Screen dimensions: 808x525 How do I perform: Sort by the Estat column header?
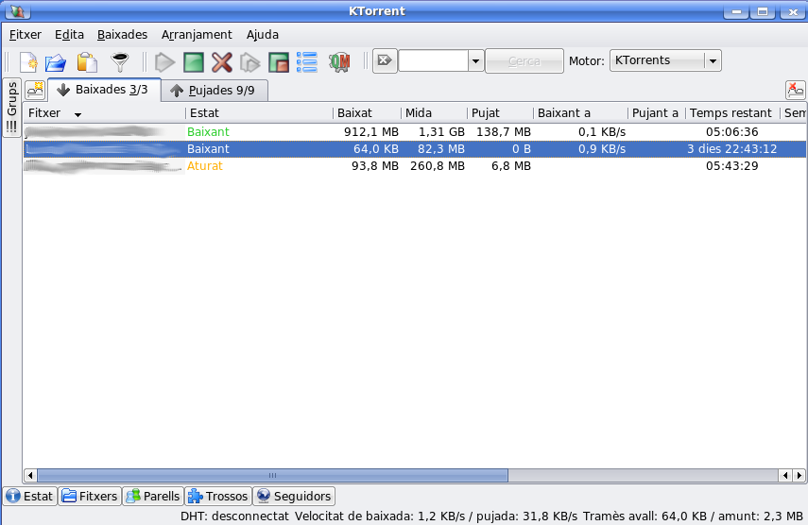click(259, 113)
